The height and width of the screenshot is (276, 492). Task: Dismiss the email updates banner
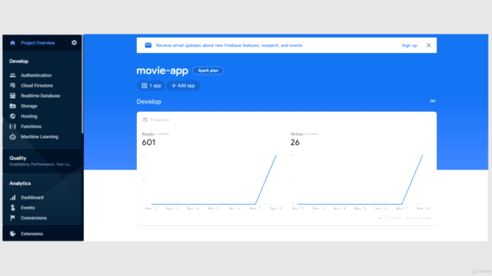click(x=429, y=45)
